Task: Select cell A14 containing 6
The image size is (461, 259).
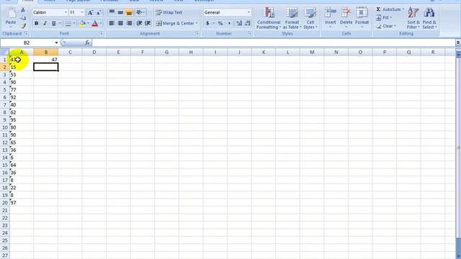Action: coord(22,158)
